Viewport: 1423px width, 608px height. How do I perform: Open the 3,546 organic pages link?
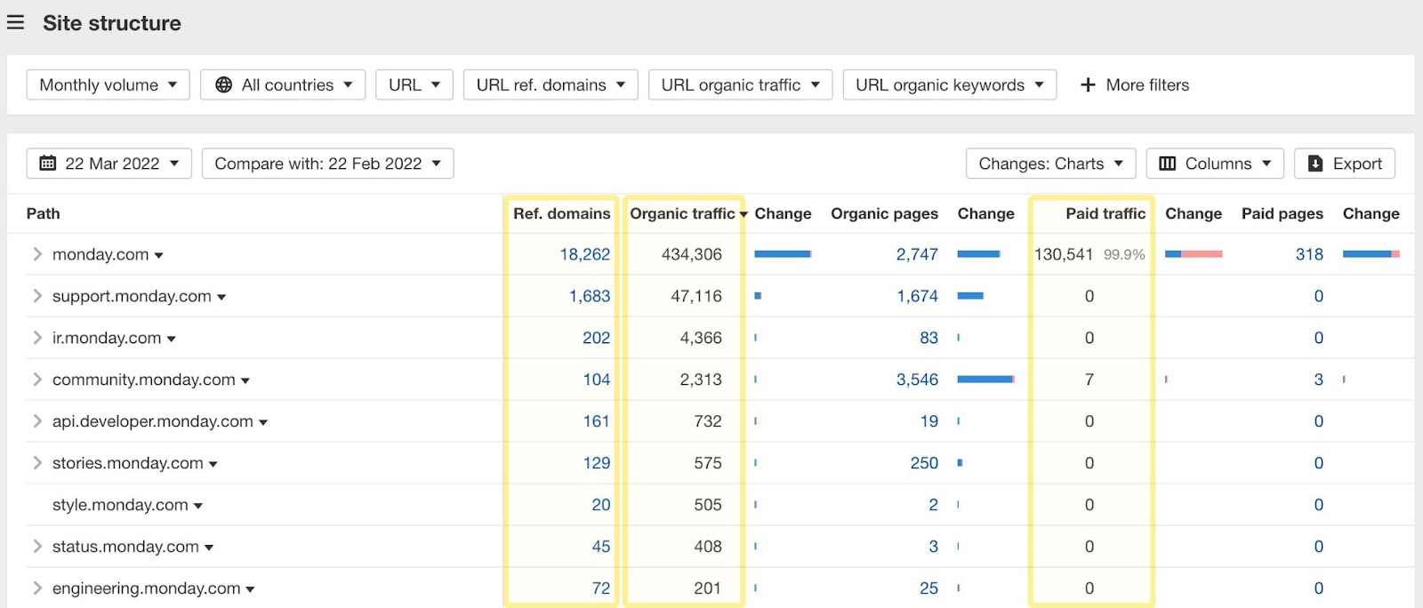point(917,380)
